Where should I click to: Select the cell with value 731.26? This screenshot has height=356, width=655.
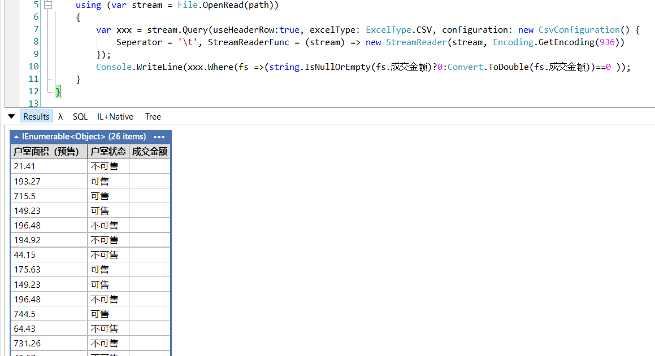tap(49, 344)
